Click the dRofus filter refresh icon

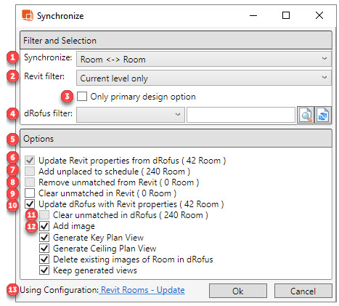pos(323,115)
